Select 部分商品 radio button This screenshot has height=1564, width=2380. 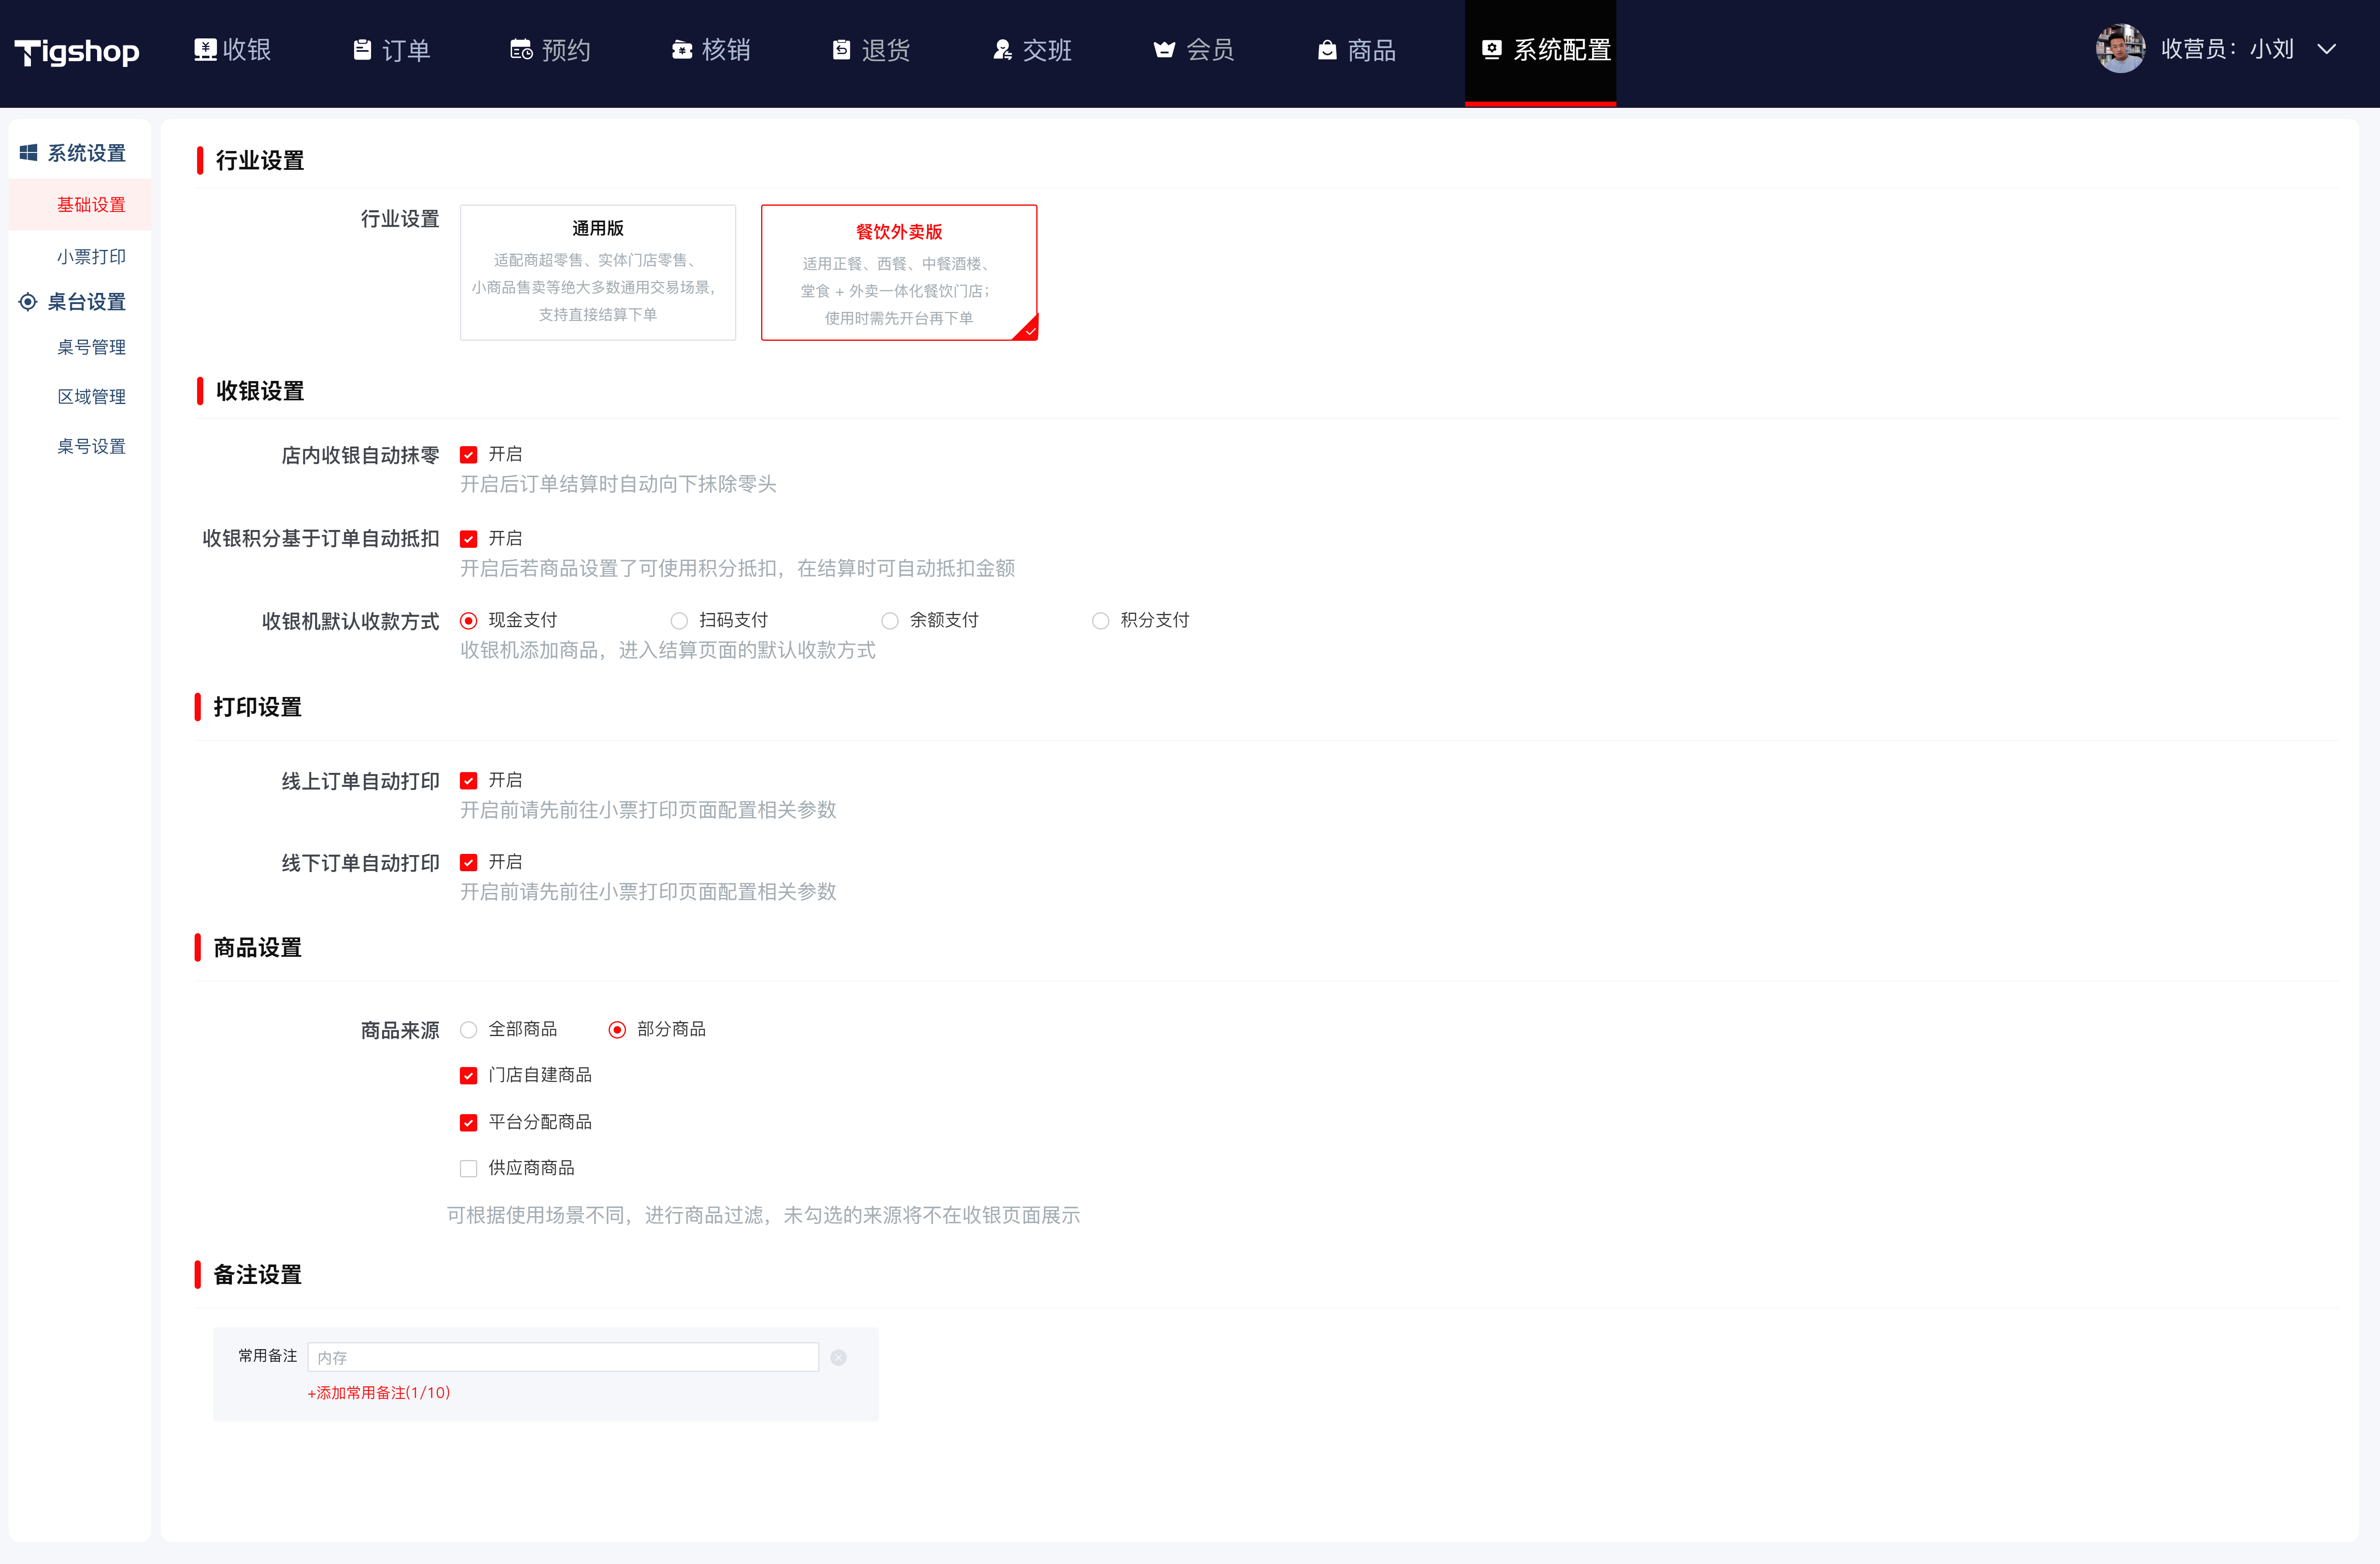(x=617, y=1029)
